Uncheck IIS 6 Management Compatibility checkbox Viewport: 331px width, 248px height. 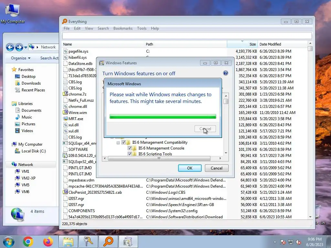click(123, 142)
